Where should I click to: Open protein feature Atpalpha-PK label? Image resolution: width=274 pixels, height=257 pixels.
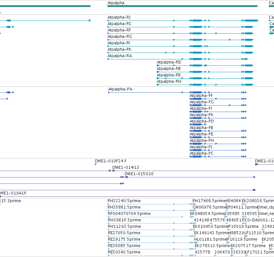click(202, 115)
